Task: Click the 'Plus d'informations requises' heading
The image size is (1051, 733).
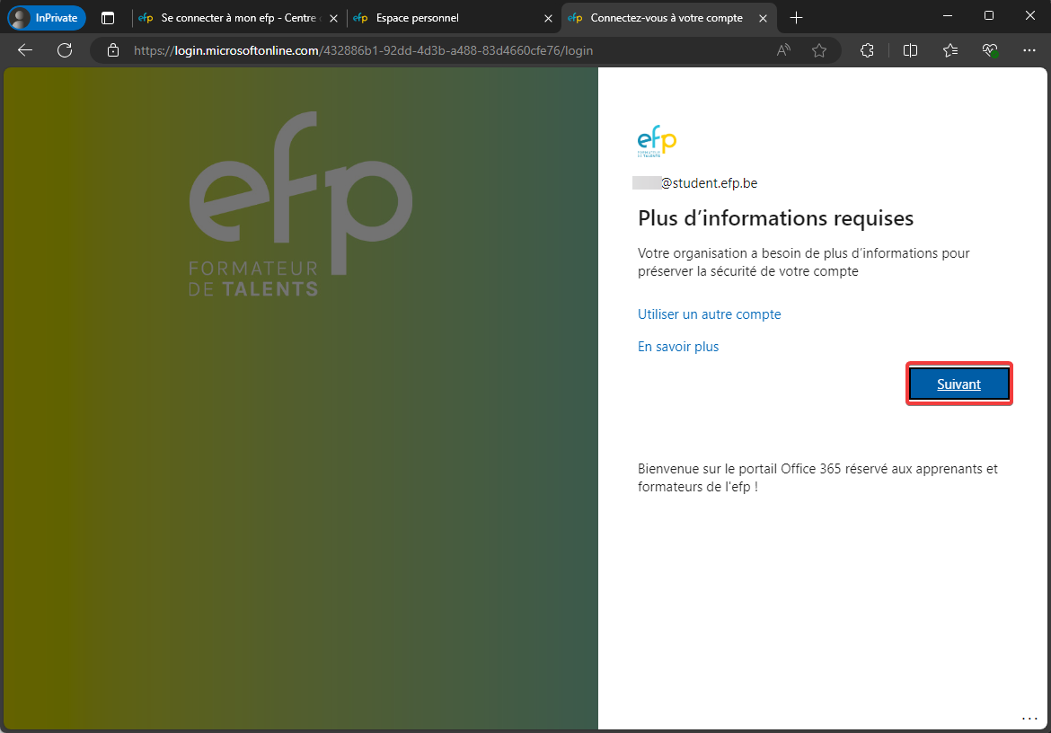Action: coord(775,218)
